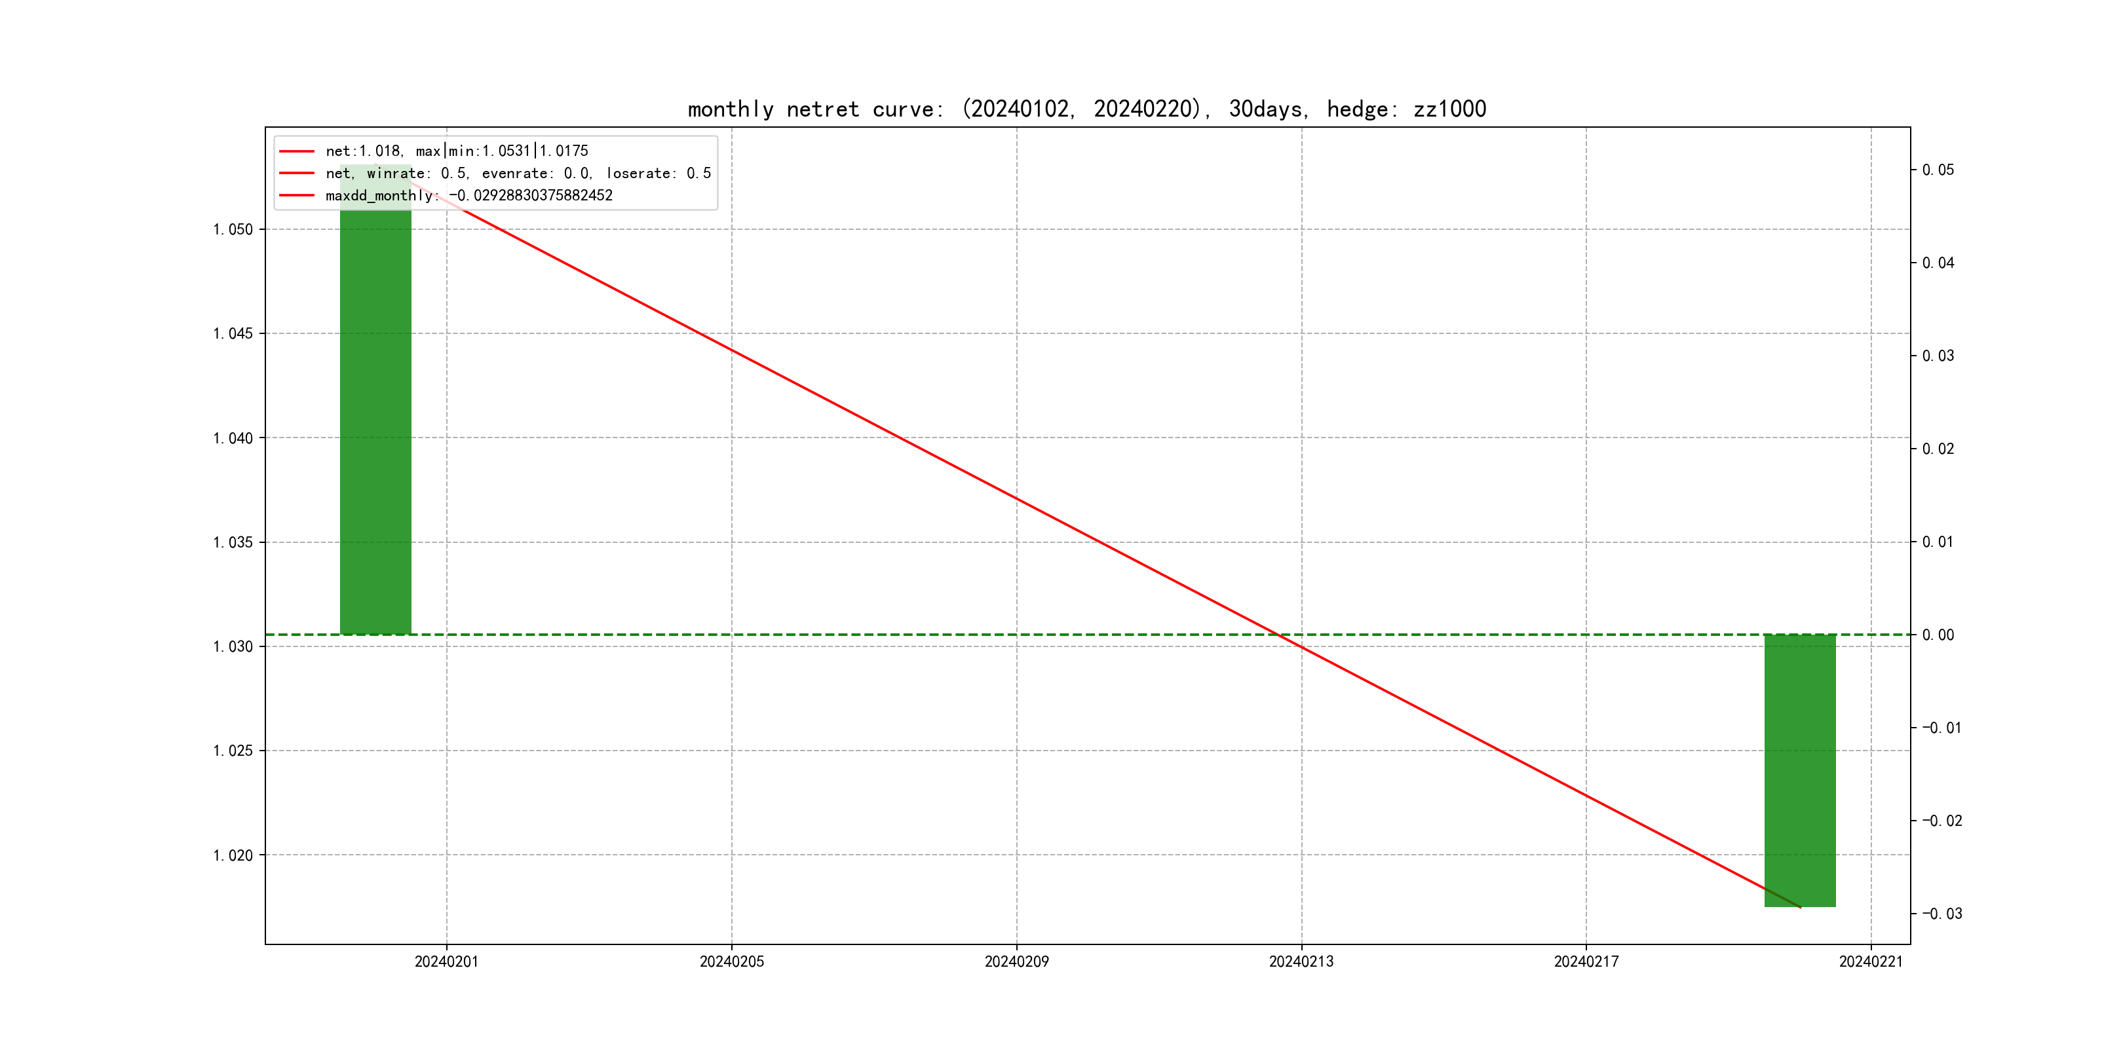Image resolution: width=2123 pixels, height=1061 pixels.
Task: Click left y-axis label 1.035
Action: (x=233, y=542)
